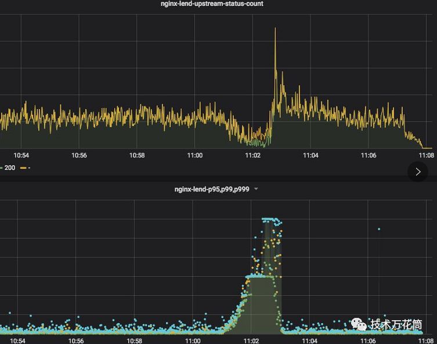
Task: Click the round next arrow button
Action: (417, 172)
